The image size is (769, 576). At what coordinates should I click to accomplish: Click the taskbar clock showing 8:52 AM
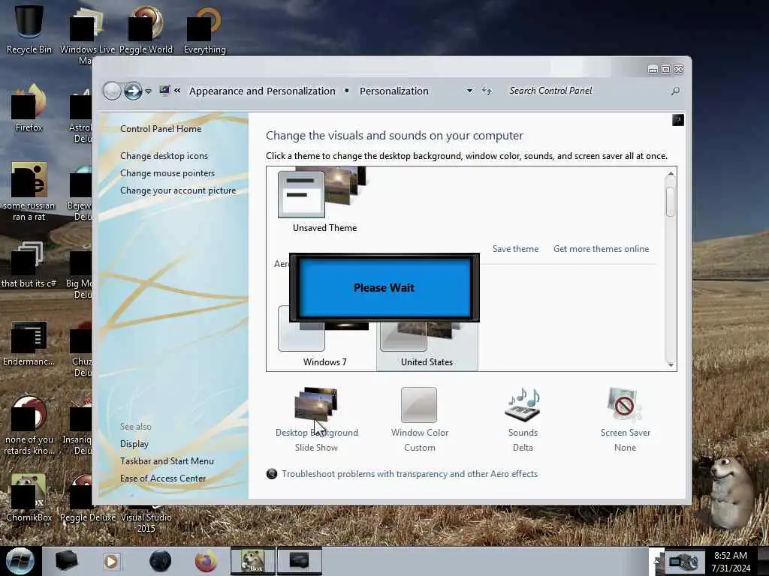tap(731, 562)
